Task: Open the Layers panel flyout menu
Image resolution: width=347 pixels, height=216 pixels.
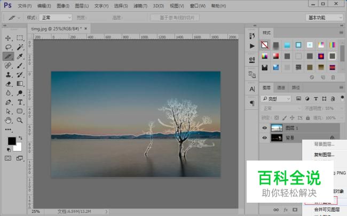Action: [341, 88]
